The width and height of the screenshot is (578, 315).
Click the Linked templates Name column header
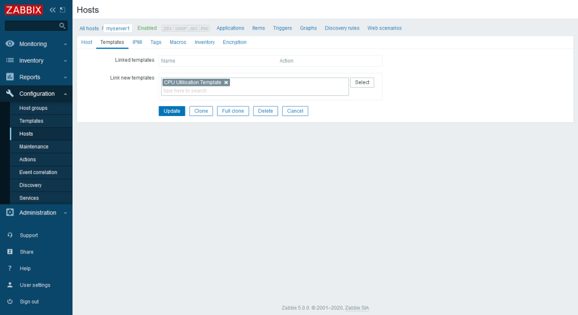(x=168, y=61)
